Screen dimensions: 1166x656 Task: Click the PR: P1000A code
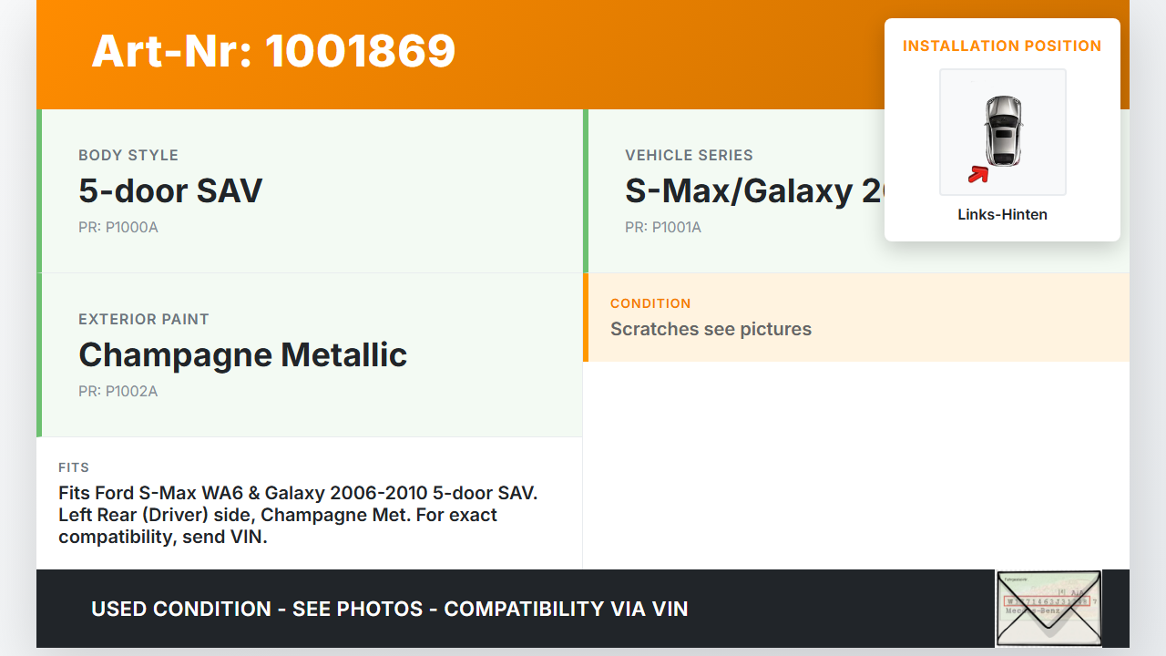118,227
